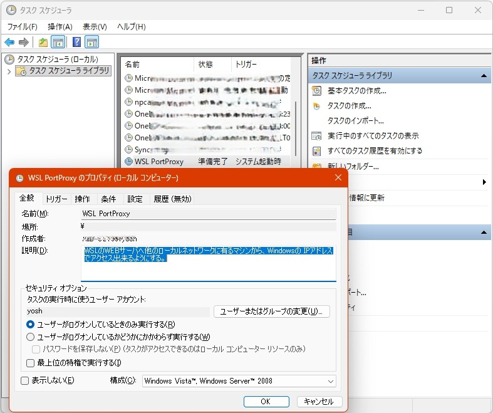Toggle the console tree pane toolbar icon

coord(58,43)
